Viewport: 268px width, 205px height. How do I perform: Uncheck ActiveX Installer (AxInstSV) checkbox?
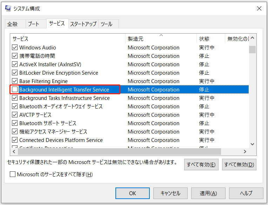tap(15, 64)
